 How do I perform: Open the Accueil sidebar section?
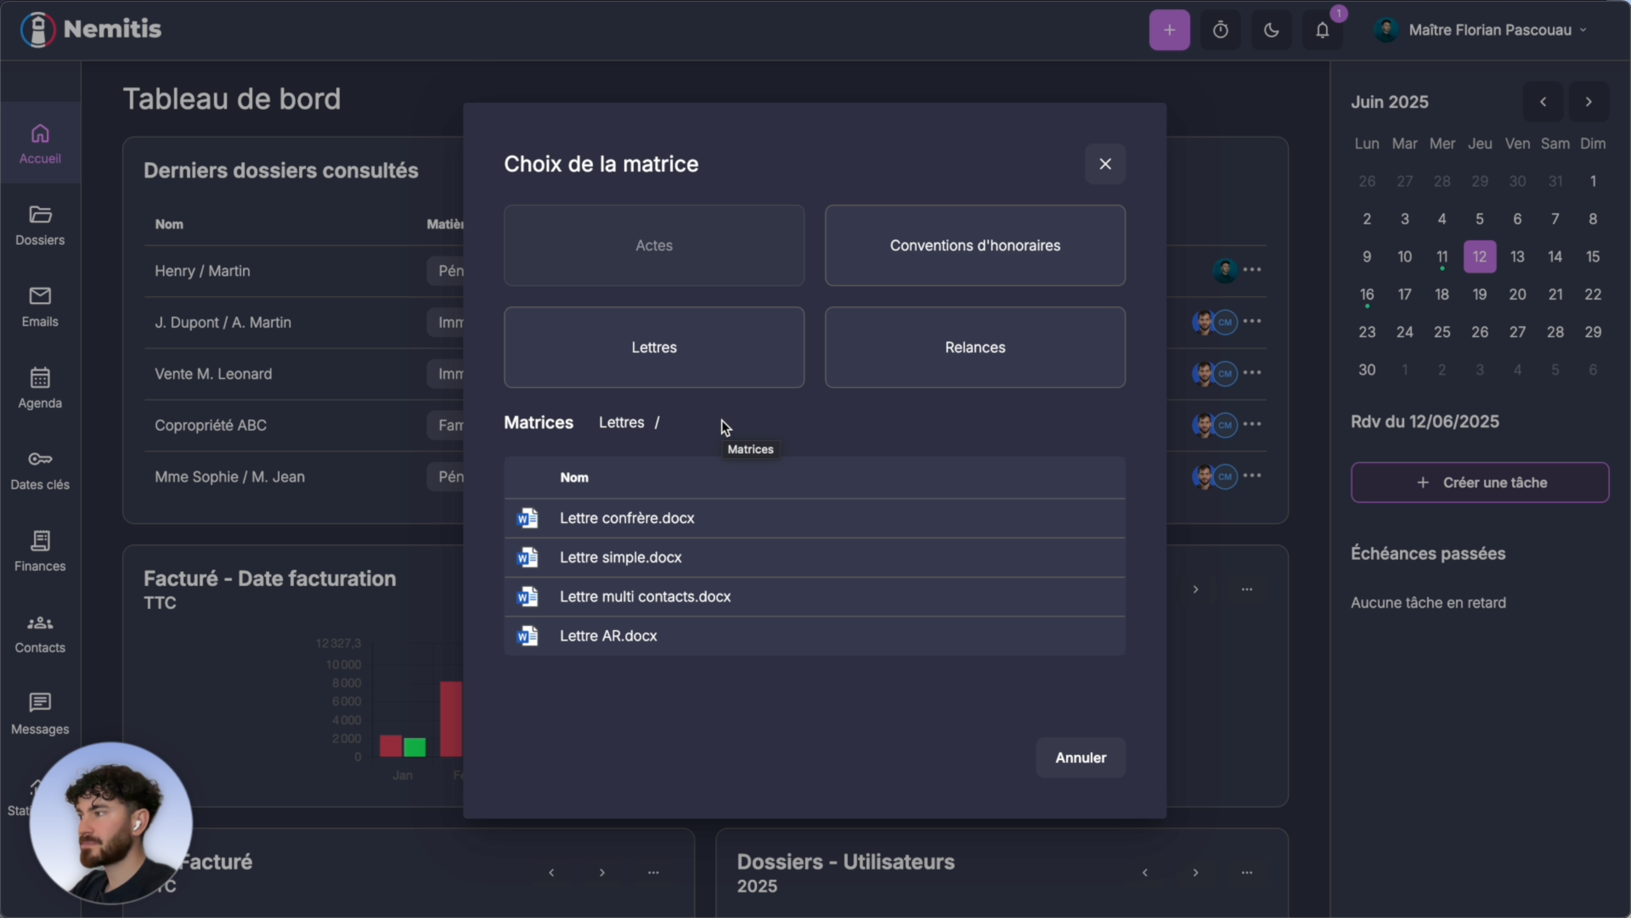point(40,144)
